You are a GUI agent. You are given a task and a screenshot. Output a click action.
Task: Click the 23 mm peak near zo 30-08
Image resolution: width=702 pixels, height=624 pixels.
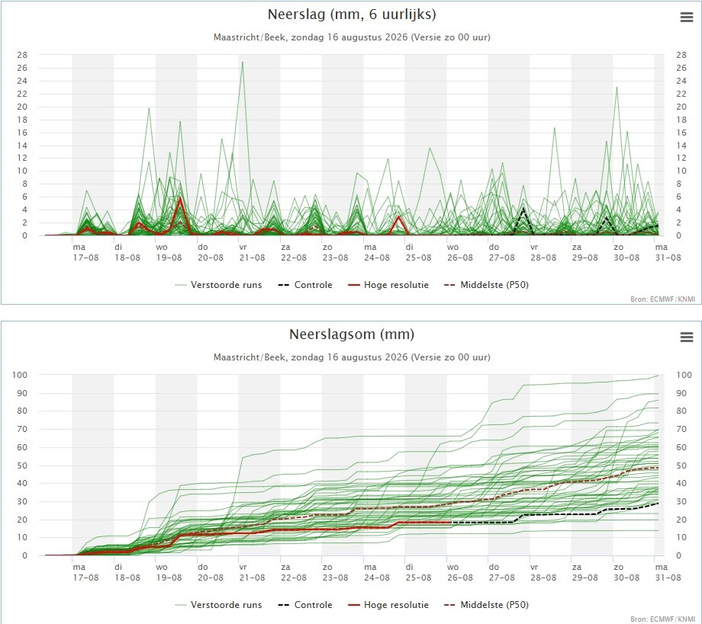(x=617, y=88)
